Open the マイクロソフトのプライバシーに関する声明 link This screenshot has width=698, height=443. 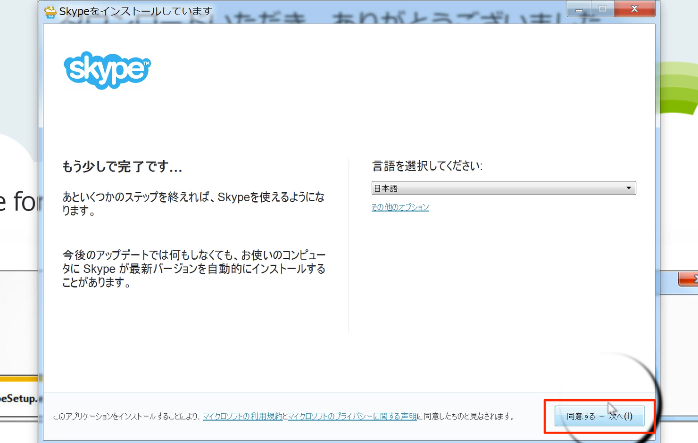(x=352, y=416)
